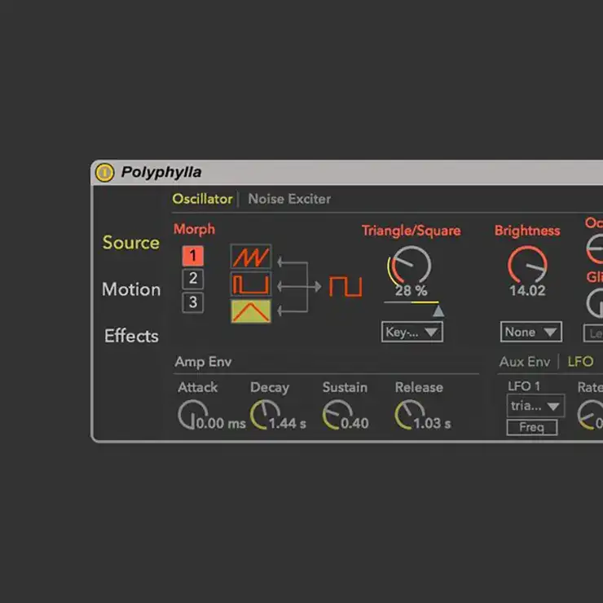603x603 pixels.
Task: Select the sawtooth waveform icon
Action: pos(251,257)
